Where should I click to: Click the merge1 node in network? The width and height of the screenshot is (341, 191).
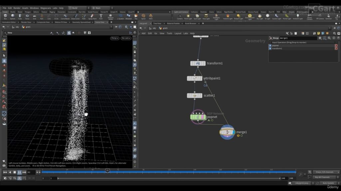point(227,132)
